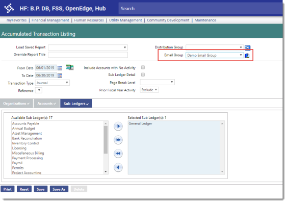Click the Print button
The height and width of the screenshot is (203, 287).
tap(8, 189)
